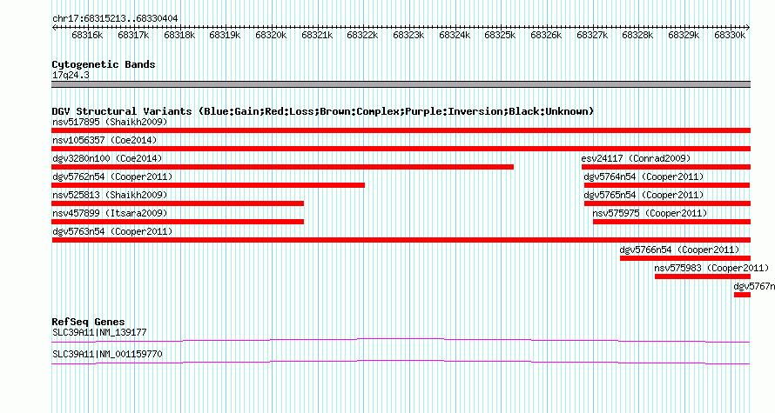Click the nsv517895 (Shaikh2009) variant label
Screen dimensions: 775x413
point(110,122)
